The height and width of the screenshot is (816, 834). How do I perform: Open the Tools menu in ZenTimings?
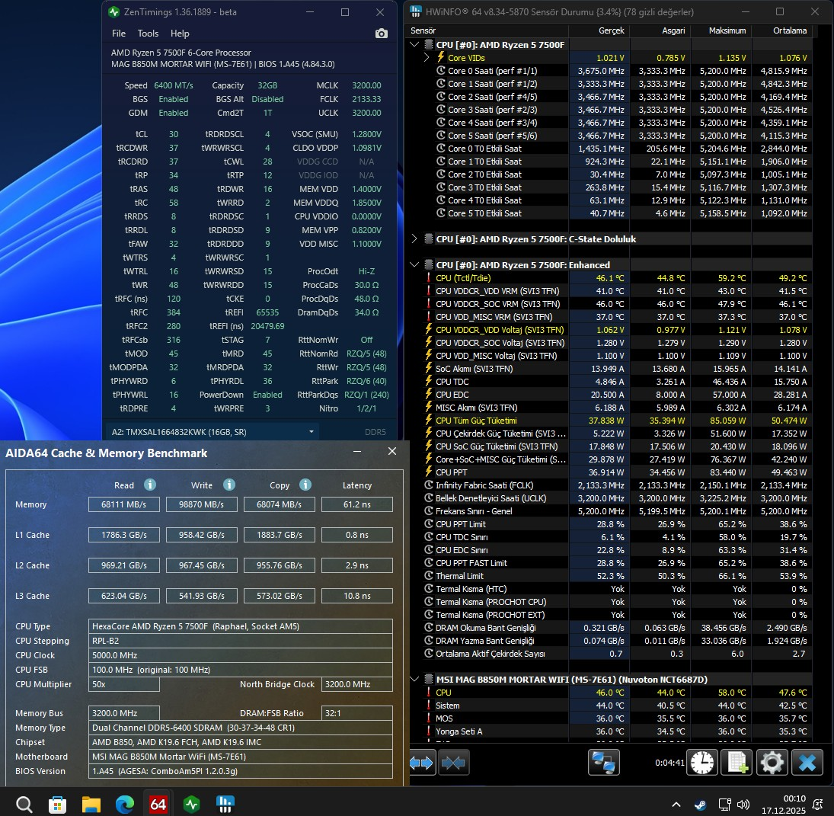pyautogui.click(x=148, y=34)
